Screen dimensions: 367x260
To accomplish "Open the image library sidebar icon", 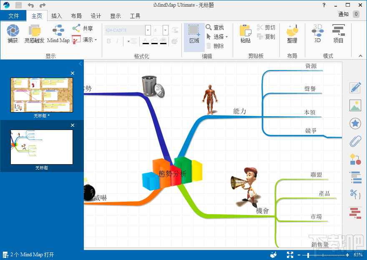I will coord(355,105).
